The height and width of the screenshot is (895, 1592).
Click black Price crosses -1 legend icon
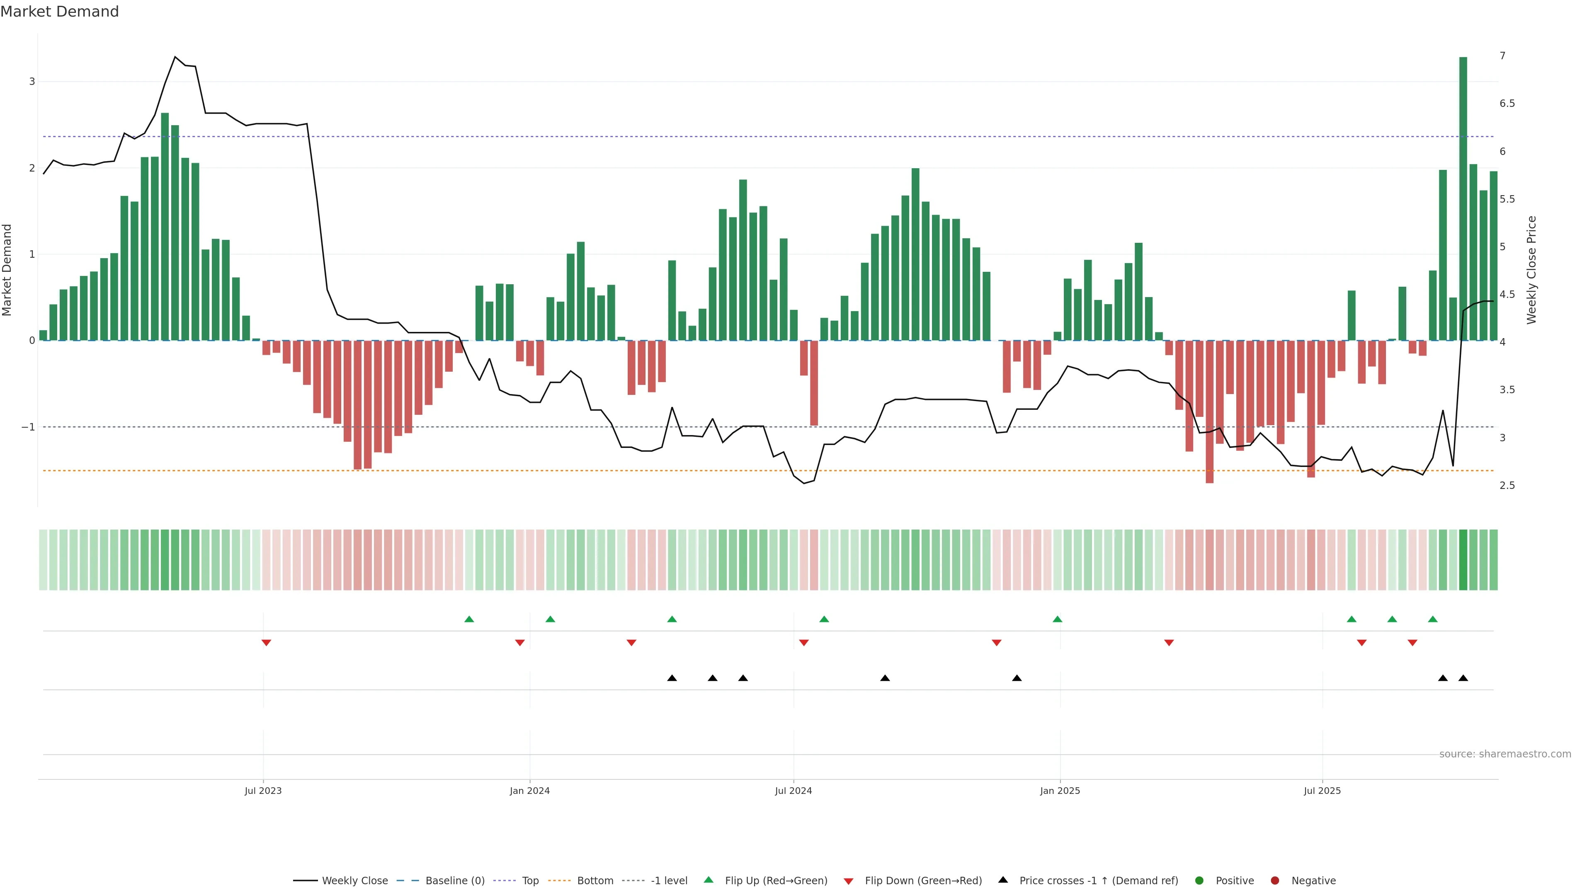tap(1003, 880)
